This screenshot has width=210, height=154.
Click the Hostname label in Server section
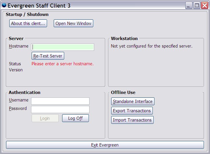(19, 46)
